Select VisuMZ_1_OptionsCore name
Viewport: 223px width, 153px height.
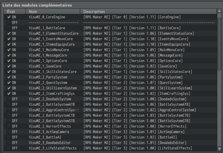[x=48, y=61]
